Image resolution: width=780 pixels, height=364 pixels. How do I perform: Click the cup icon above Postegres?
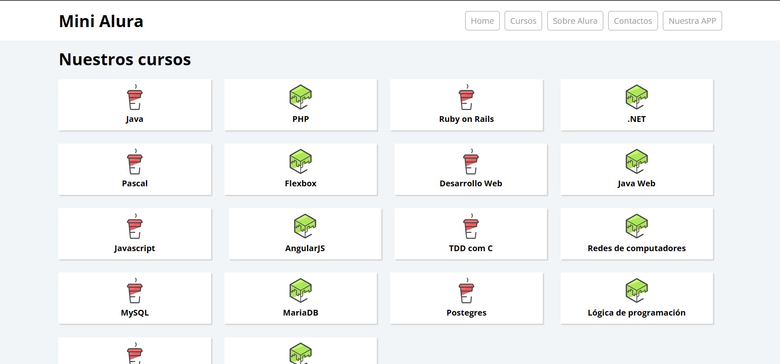[466, 291]
